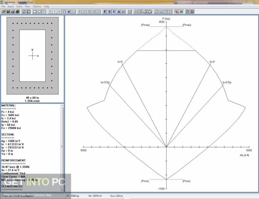The width and height of the screenshot is (259, 199).
Task: Select the circular section icon
Action: point(39,12)
